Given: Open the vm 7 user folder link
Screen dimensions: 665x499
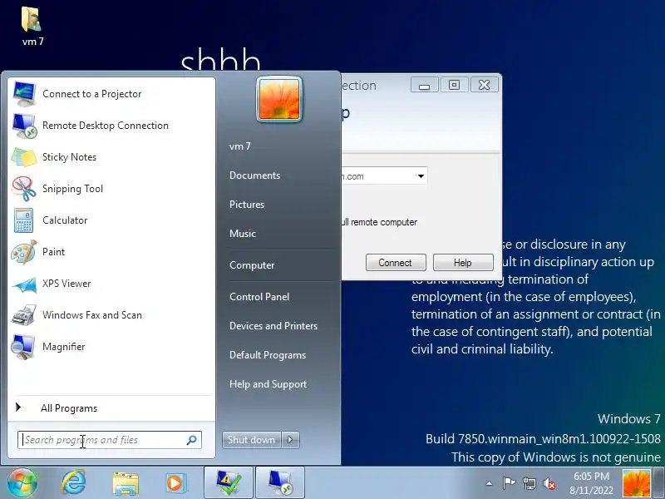Looking at the screenshot, I should pos(240,146).
